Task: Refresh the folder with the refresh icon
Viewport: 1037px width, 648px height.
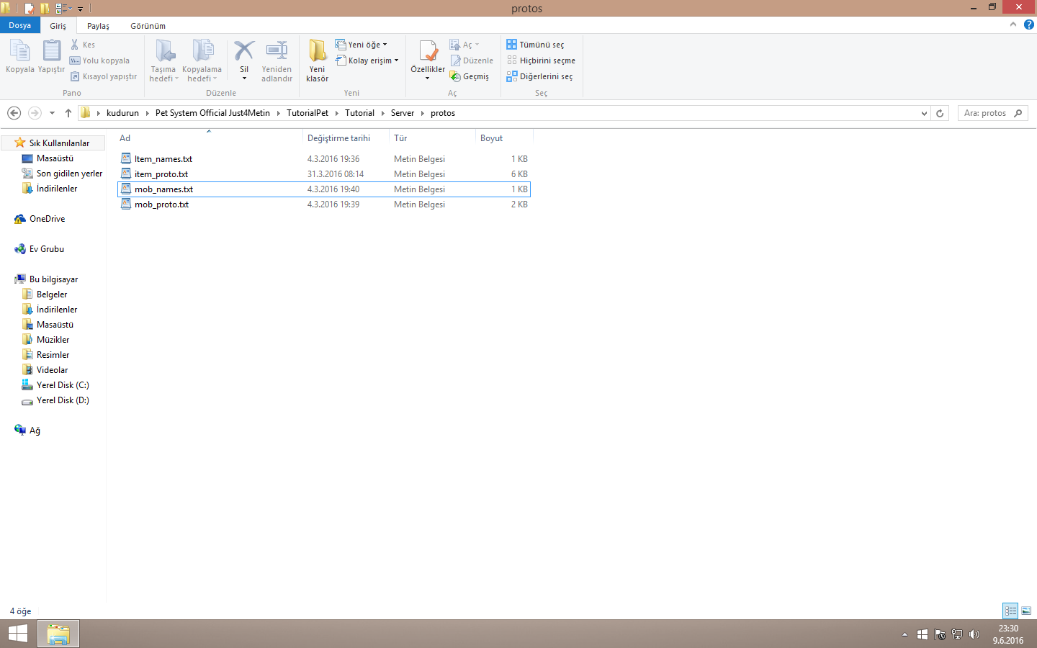Action: click(x=940, y=113)
